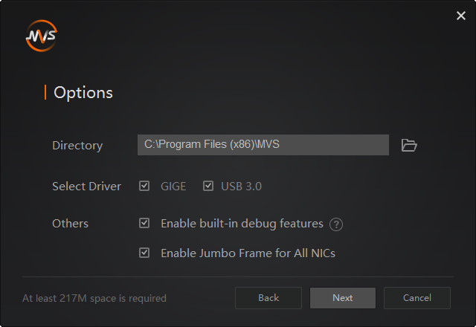Open the folder browse icon beside Directory
This screenshot has width=476, height=327.
409,145
